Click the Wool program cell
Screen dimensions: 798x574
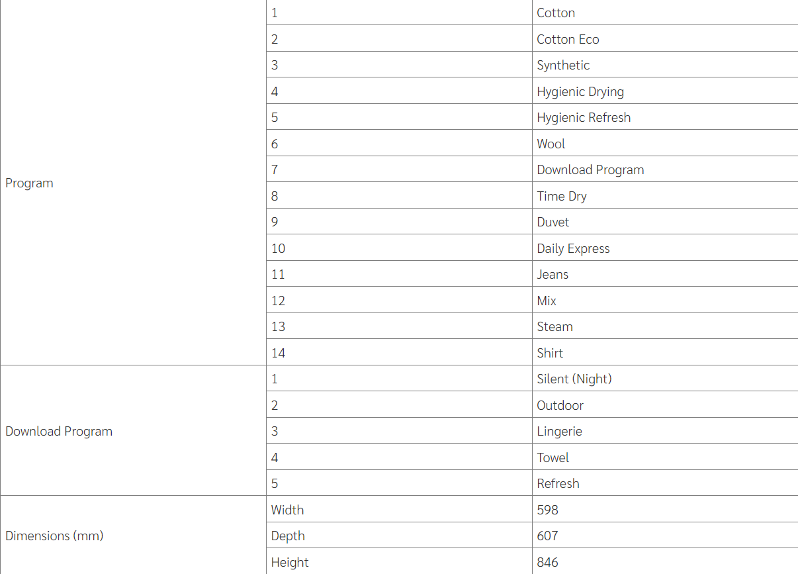(x=551, y=144)
